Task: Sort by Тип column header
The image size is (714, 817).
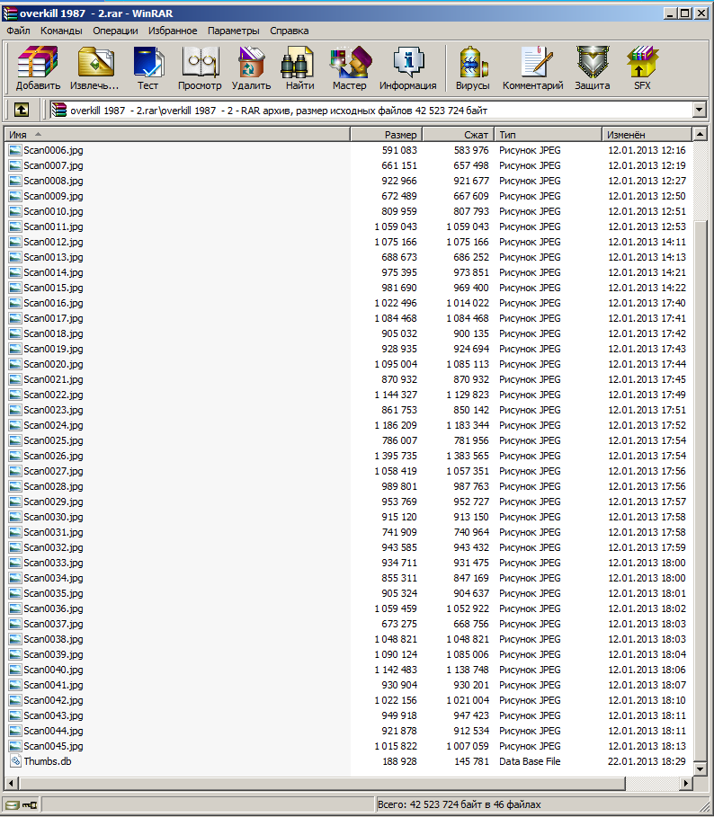Action: pyautogui.click(x=548, y=135)
